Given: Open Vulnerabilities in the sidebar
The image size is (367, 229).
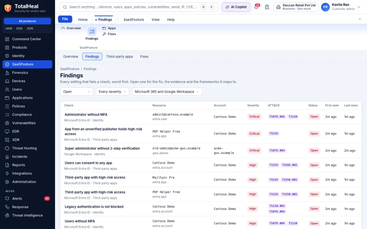Looking at the screenshot, I should [x=28, y=123].
